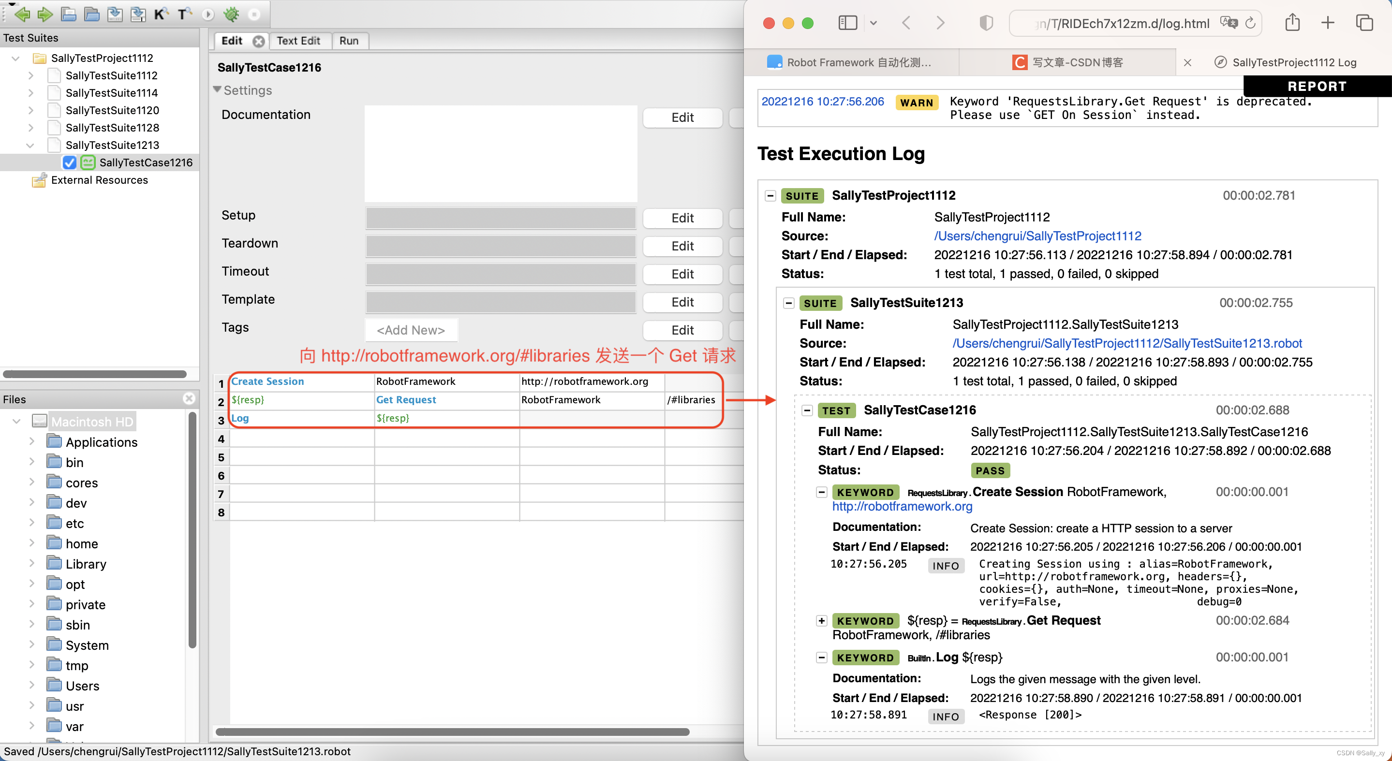Screen dimensions: 1392x761
Task: Expand the Get Request keyword log entry
Action: click(821, 621)
